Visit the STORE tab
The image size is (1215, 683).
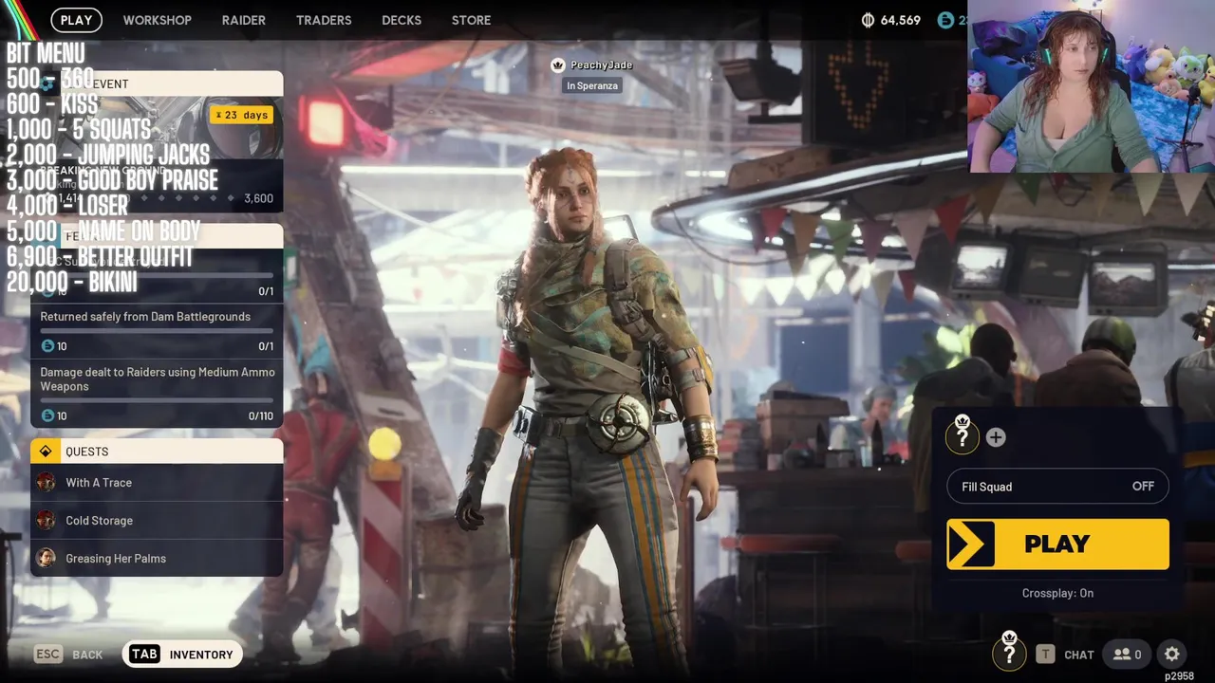click(471, 20)
